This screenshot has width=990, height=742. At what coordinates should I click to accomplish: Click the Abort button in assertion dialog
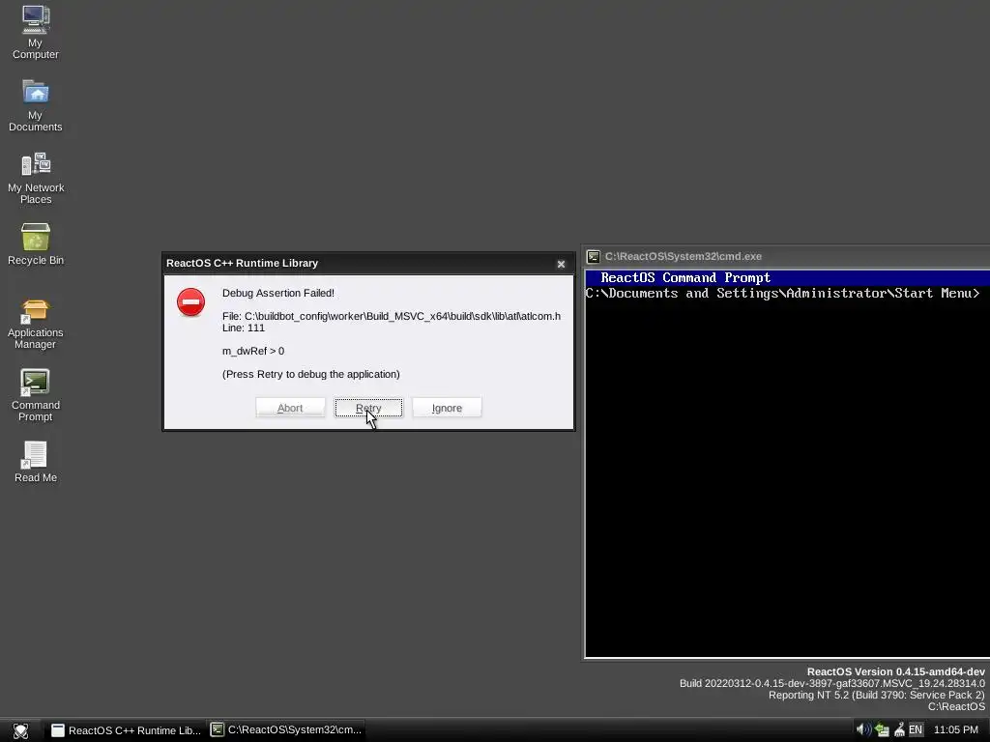coord(290,408)
